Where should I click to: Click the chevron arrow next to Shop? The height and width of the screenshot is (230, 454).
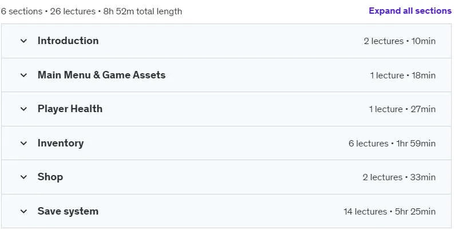pos(23,177)
